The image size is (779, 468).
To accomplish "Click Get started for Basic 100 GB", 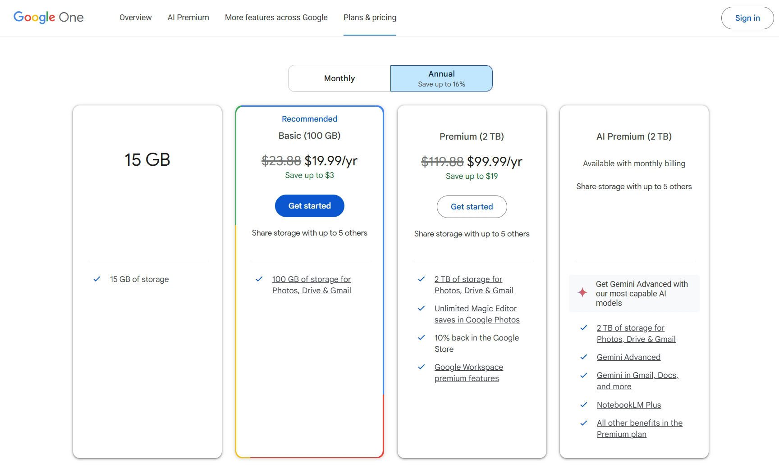I will (x=310, y=206).
